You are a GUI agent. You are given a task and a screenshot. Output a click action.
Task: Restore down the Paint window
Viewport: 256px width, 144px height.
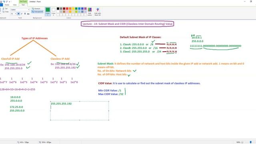pos(251,2)
